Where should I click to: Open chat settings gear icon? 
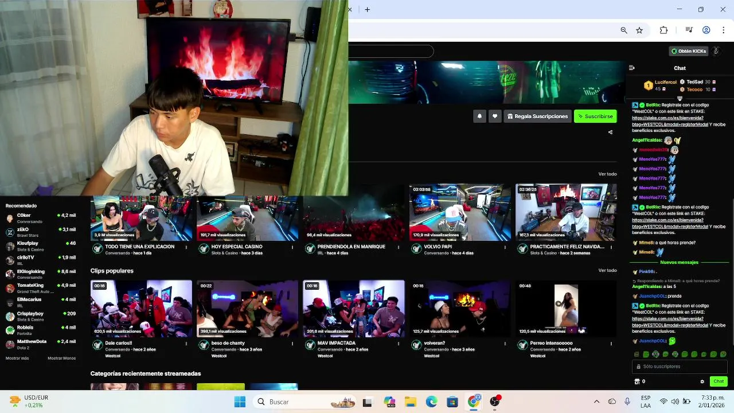point(702,381)
